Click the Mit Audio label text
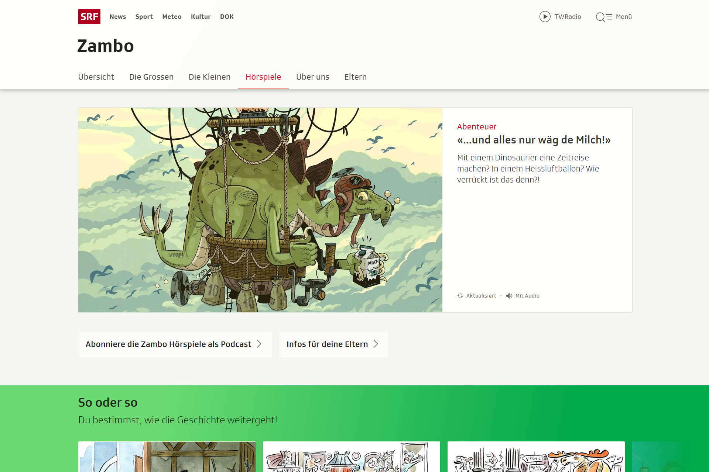This screenshot has height=472, width=709. 527,296
